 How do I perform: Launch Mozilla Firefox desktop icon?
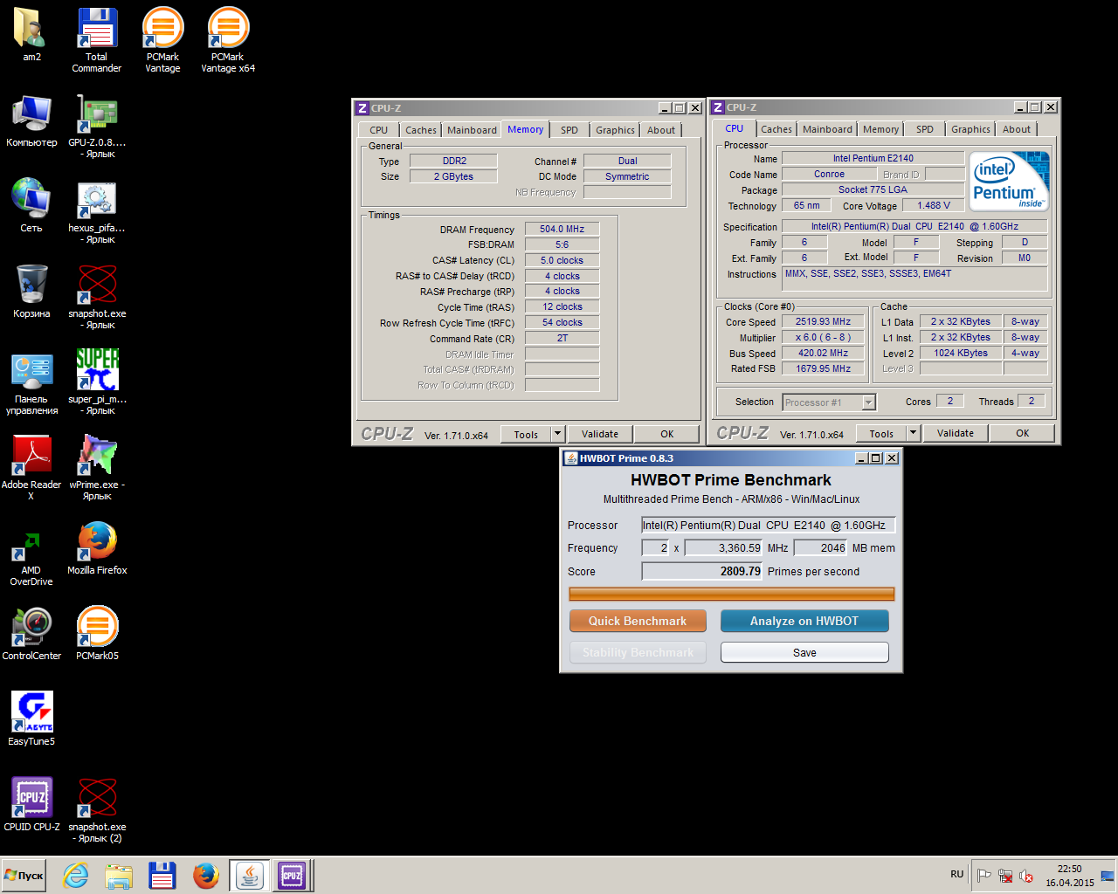click(97, 548)
